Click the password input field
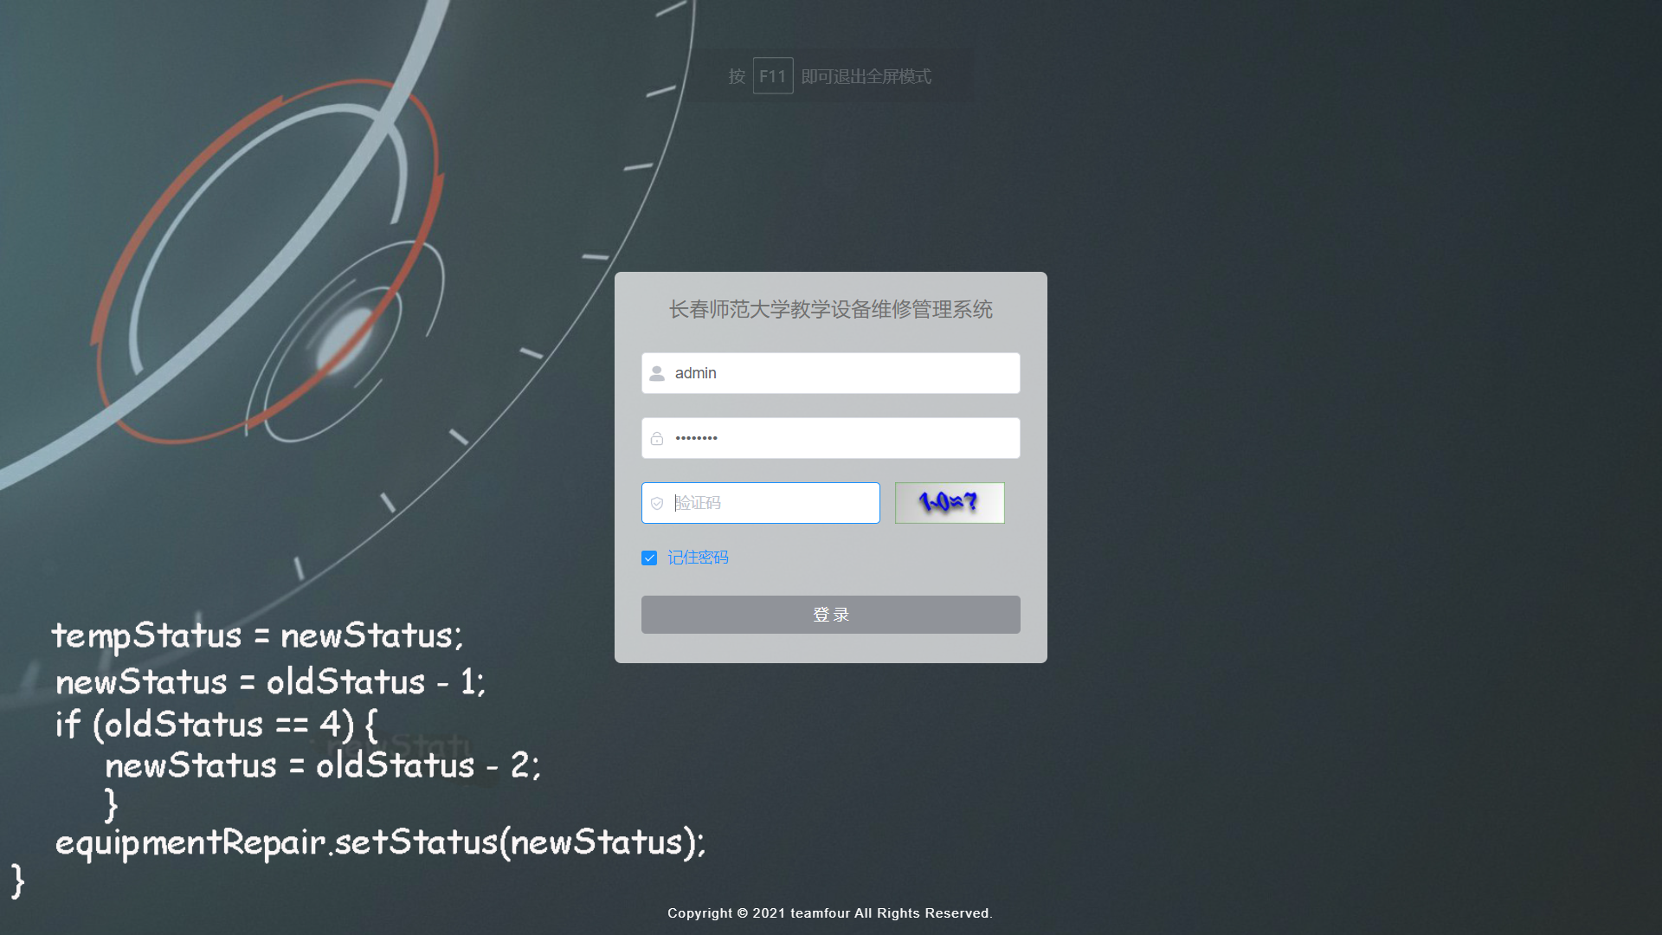 pos(830,437)
